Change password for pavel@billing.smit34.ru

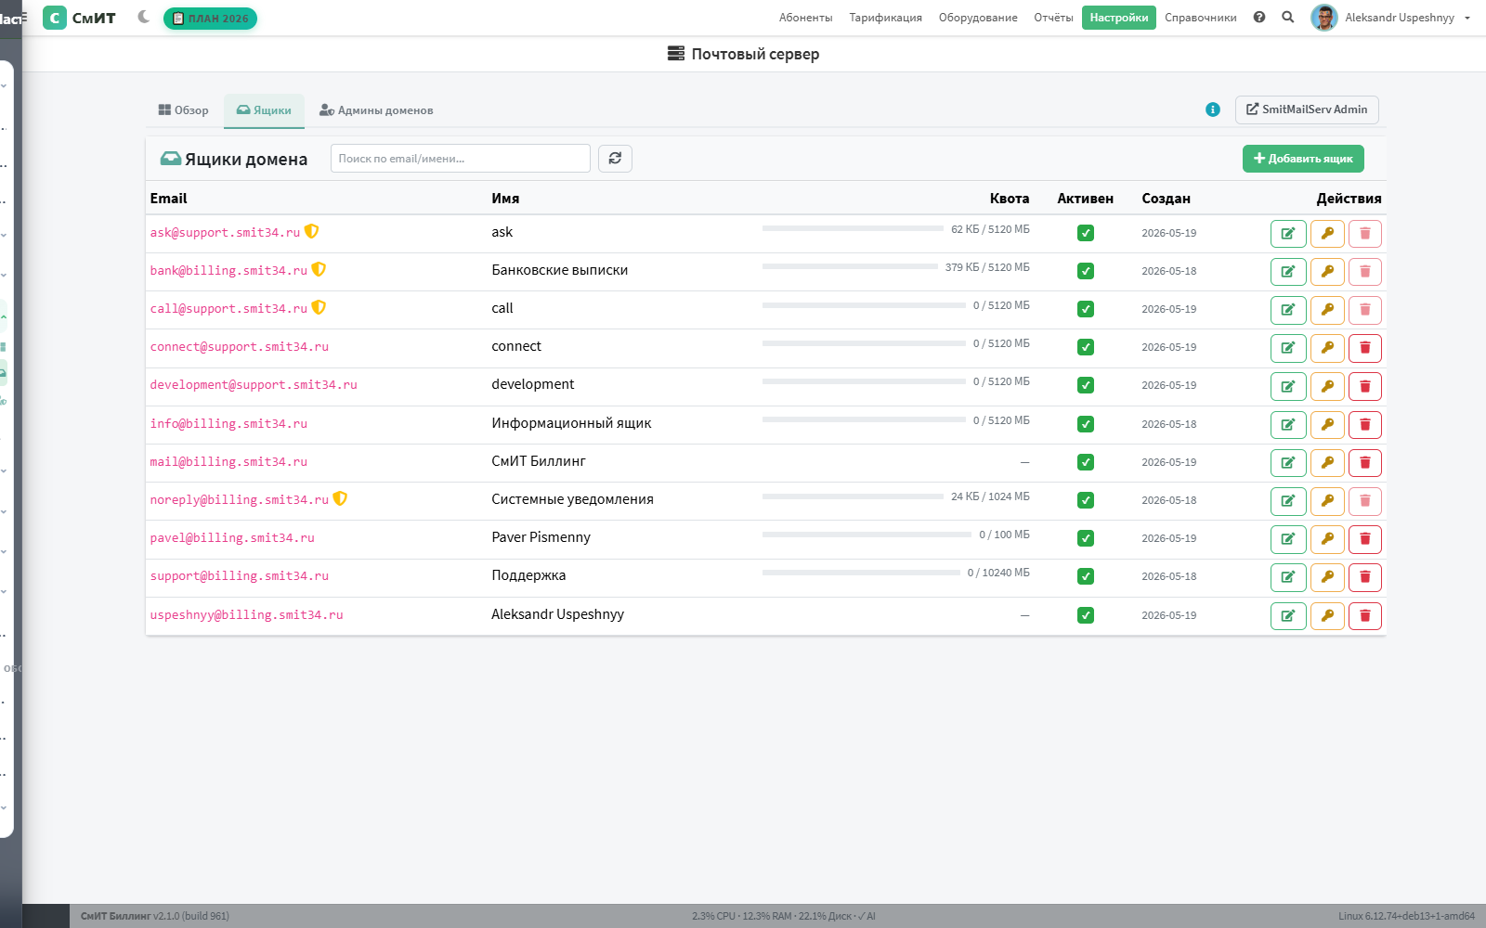point(1327,539)
